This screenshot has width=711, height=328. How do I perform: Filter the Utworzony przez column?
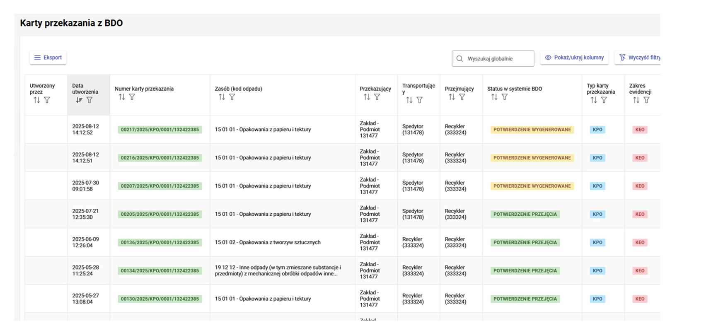(47, 100)
